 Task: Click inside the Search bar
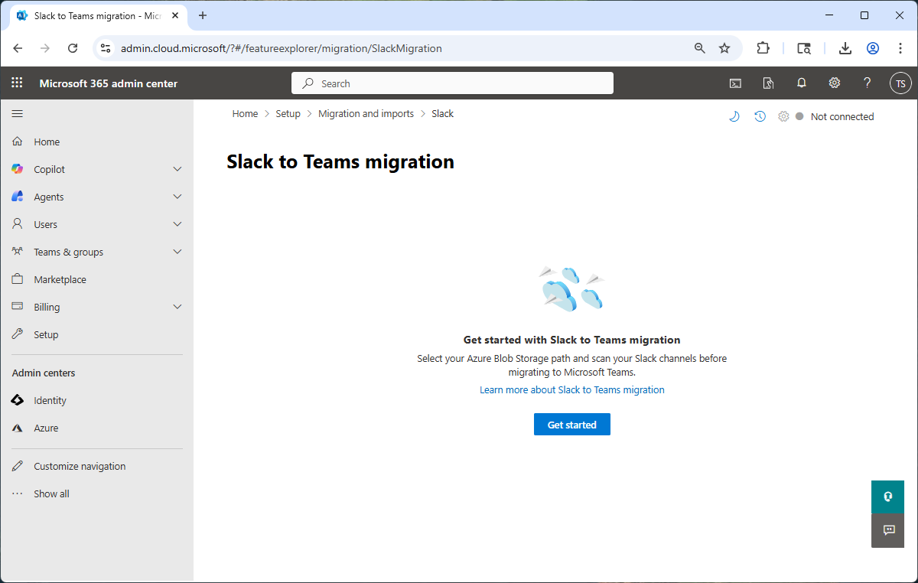pos(451,83)
